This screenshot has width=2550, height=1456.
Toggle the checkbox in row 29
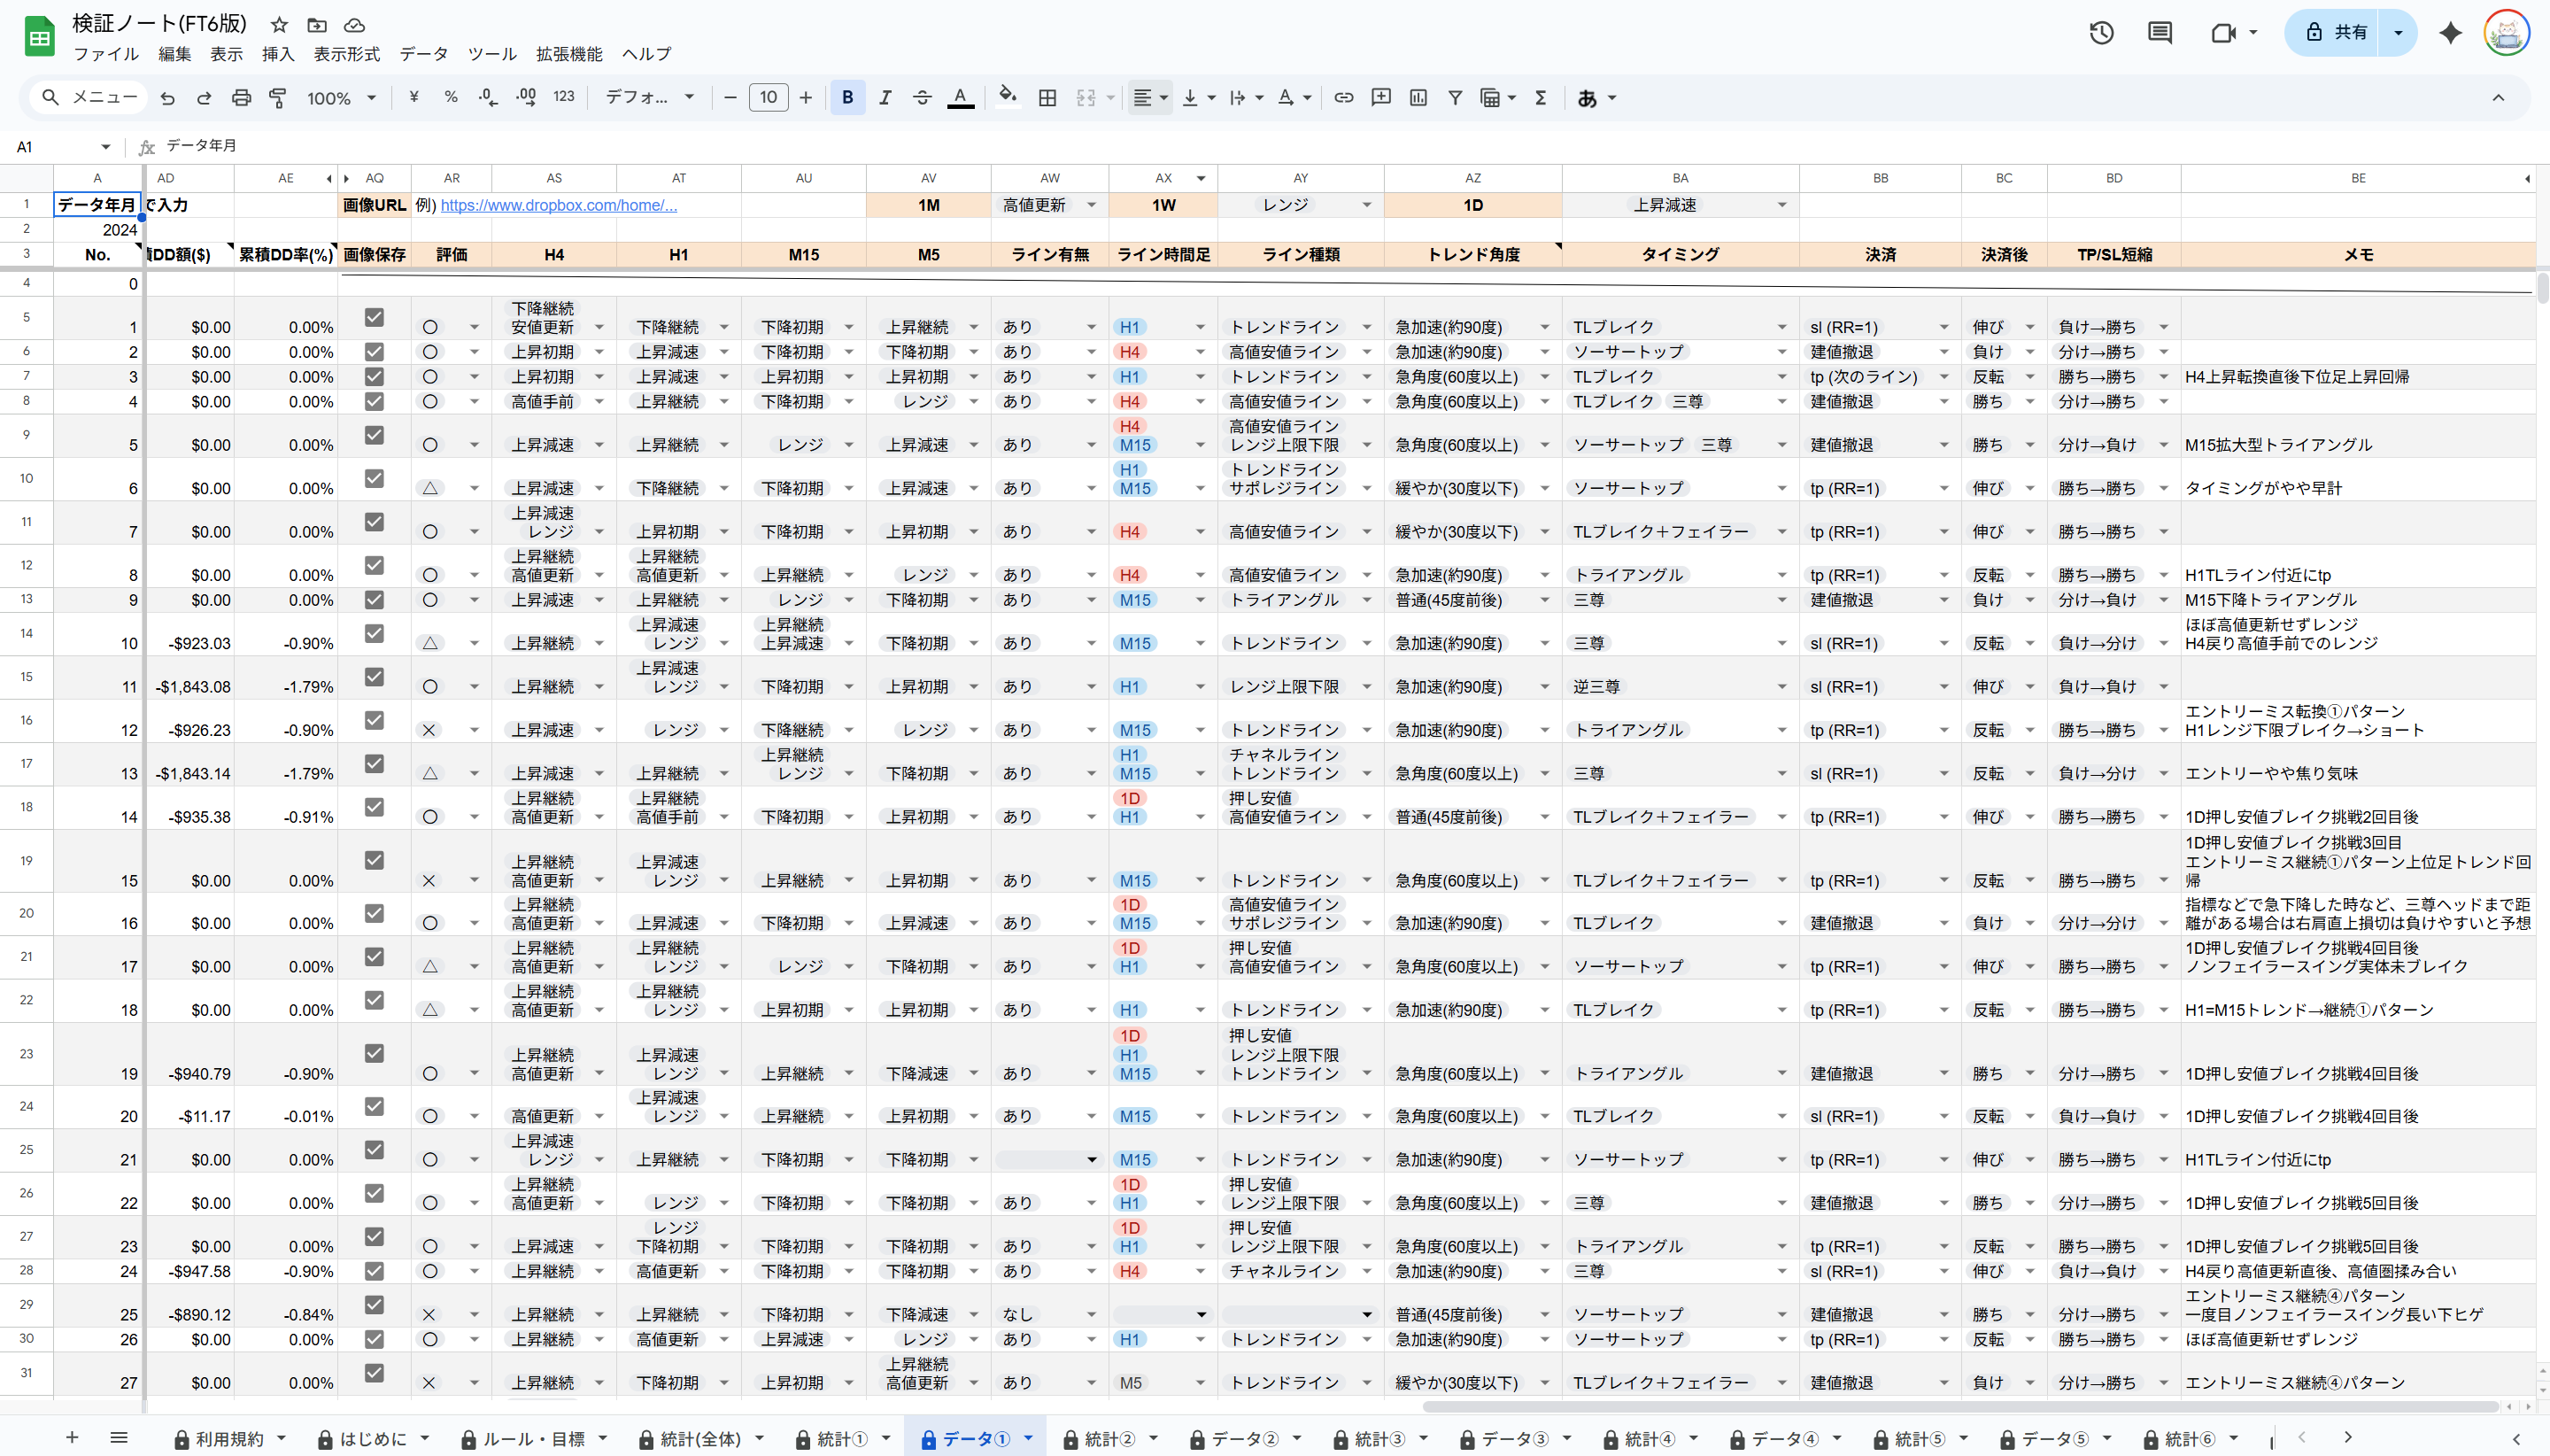click(x=374, y=1304)
